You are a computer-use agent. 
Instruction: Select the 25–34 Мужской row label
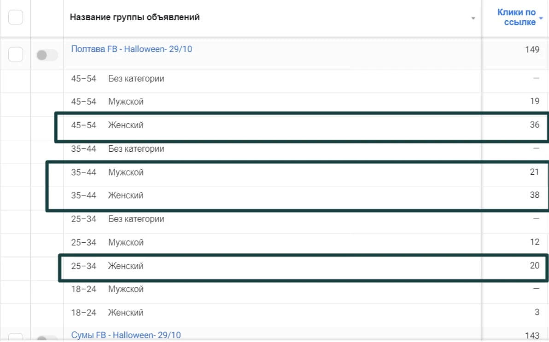coord(107,242)
